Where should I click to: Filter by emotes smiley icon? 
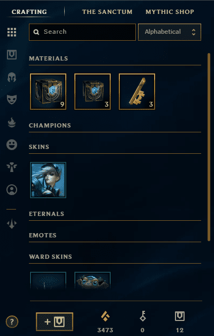pyautogui.click(x=12, y=145)
